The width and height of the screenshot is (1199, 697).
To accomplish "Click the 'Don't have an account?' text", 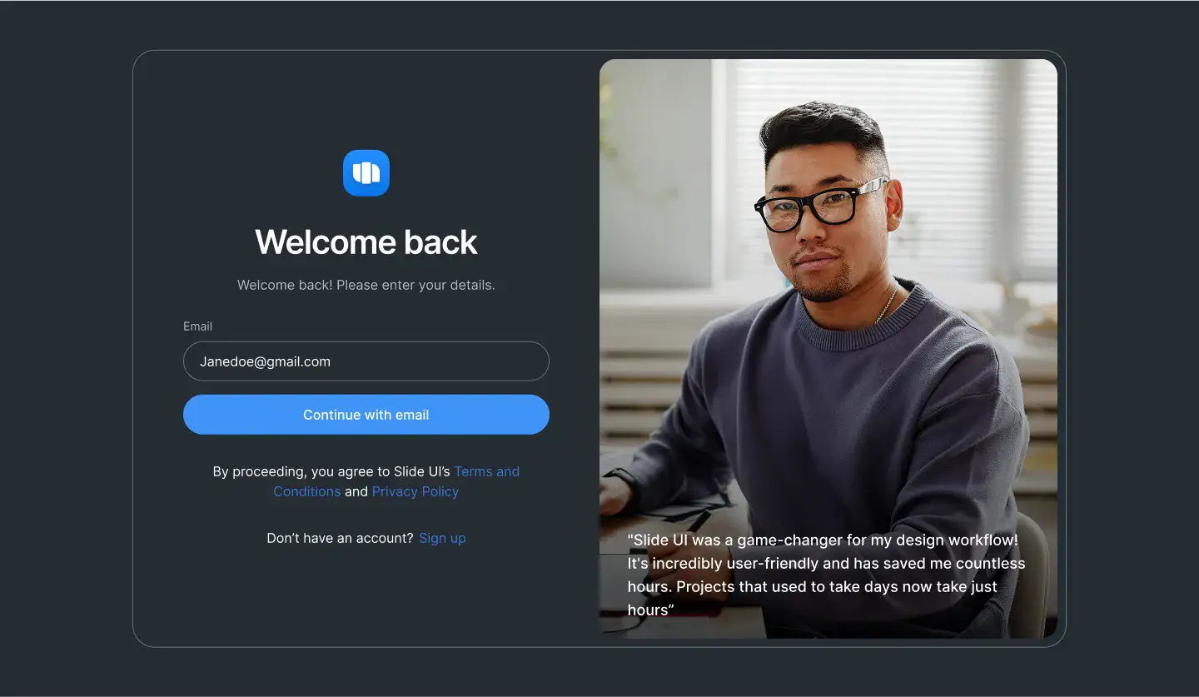I will point(340,538).
